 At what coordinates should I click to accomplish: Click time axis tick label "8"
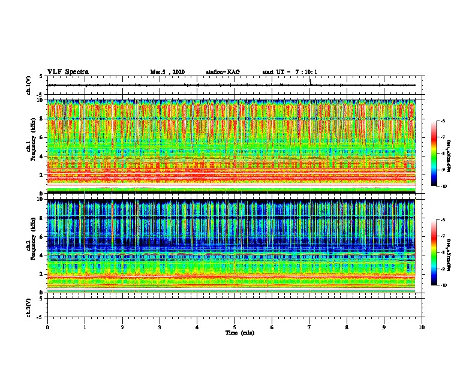347,327
